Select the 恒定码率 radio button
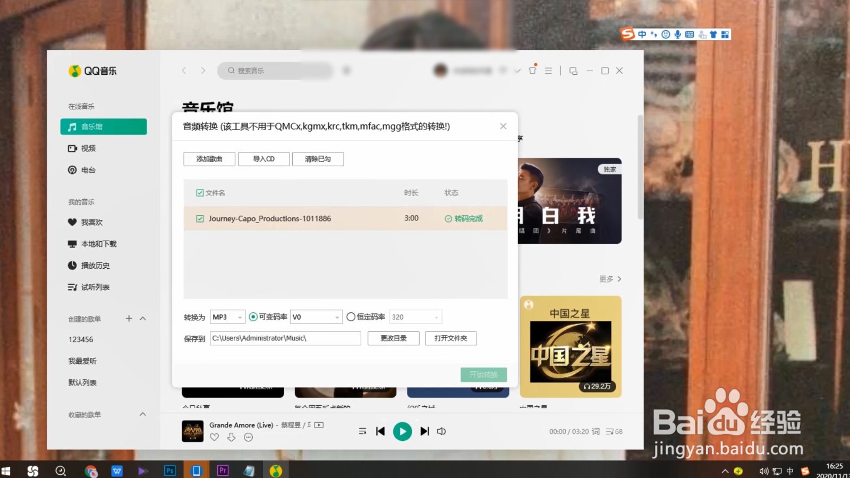The width and height of the screenshot is (850, 478). click(351, 317)
